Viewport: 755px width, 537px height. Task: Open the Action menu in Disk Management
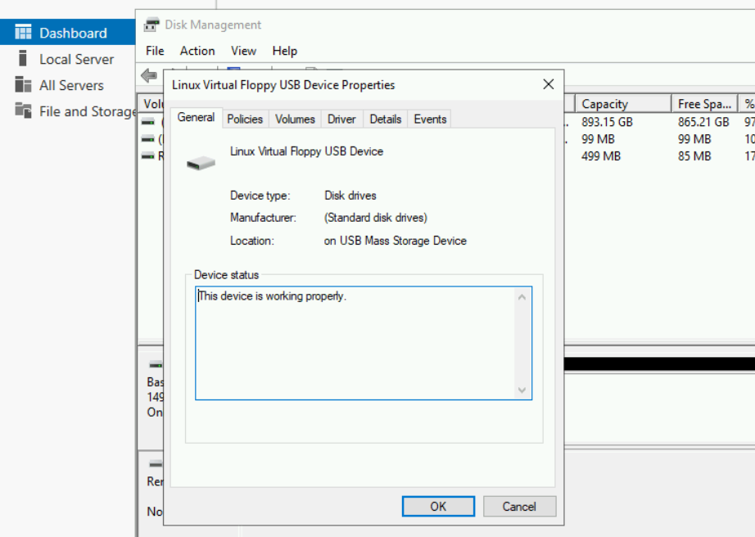tap(197, 51)
